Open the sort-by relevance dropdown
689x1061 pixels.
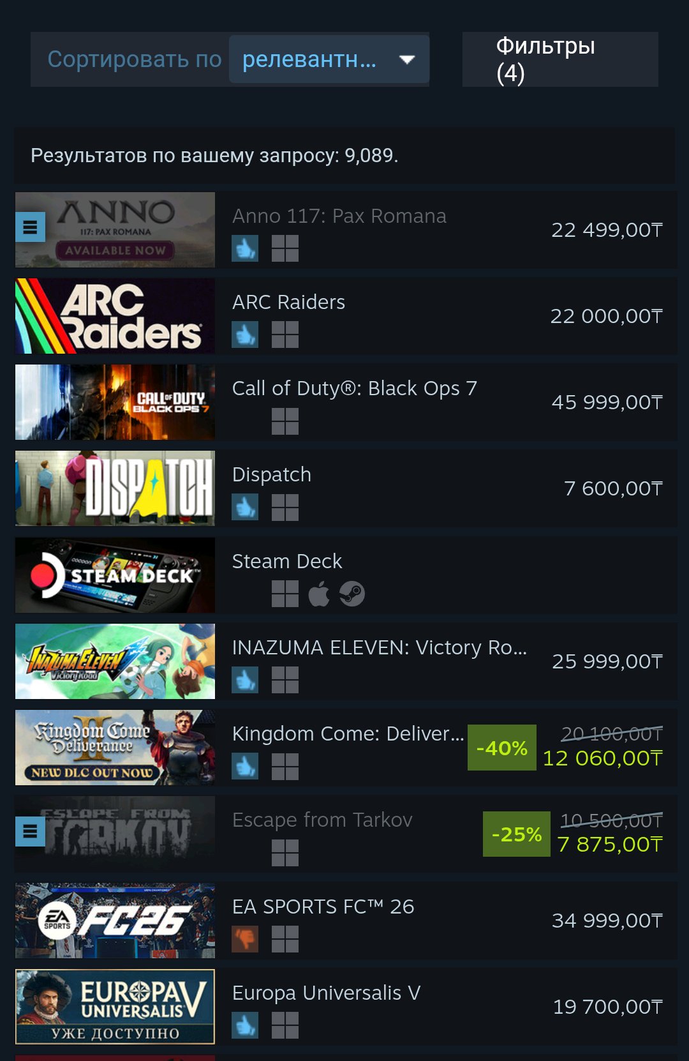[x=329, y=59]
